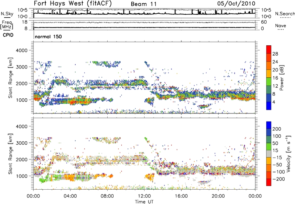Click the '08:00' time axis tick label
The width and height of the screenshot is (295, 204).
coord(107,196)
